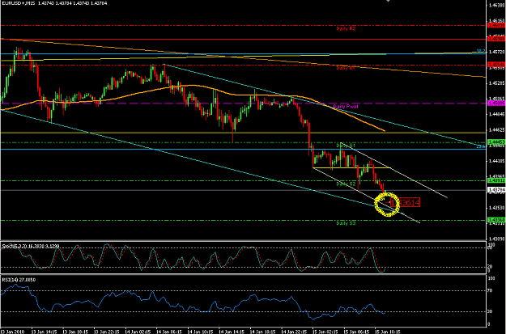506x334 pixels.
Task: Click the 30 level on RSI scale
Action: tap(490, 311)
